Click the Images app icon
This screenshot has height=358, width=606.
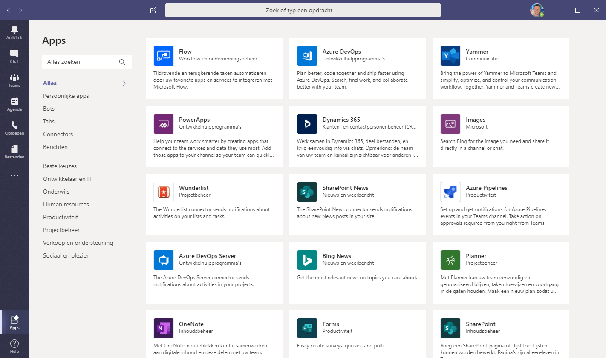click(x=450, y=124)
